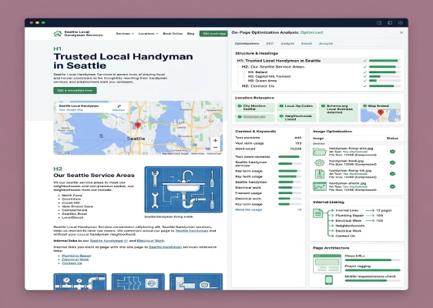
Task: Click green call-to-action button below hero paragraph
Action: (75, 91)
